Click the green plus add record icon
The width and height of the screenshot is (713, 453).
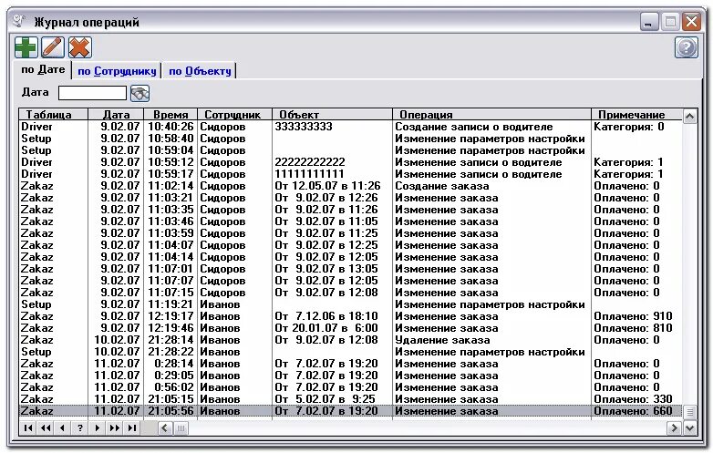(x=26, y=47)
